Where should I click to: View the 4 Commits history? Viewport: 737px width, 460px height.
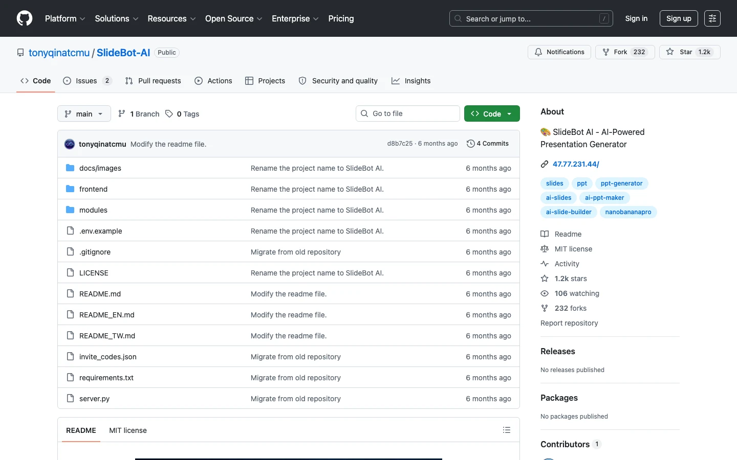488,144
